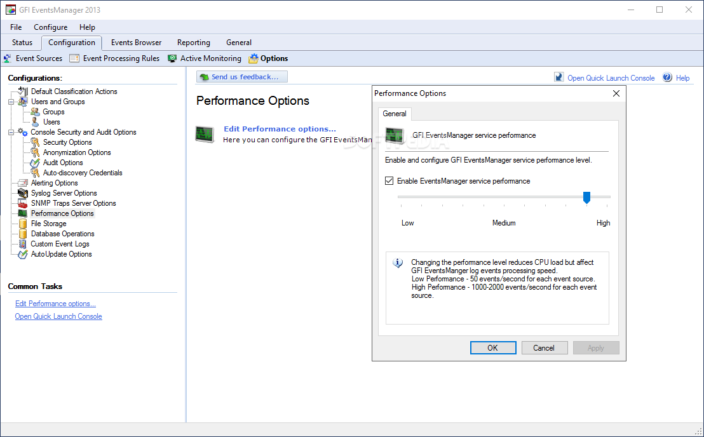The width and height of the screenshot is (704, 437).
Task: Select Audit Options tree item
Action: click(63, 163)
